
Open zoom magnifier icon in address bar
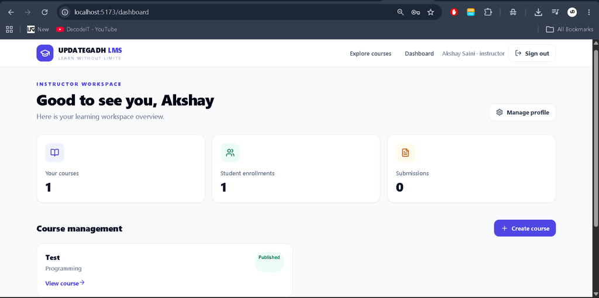tap(400, 12)
